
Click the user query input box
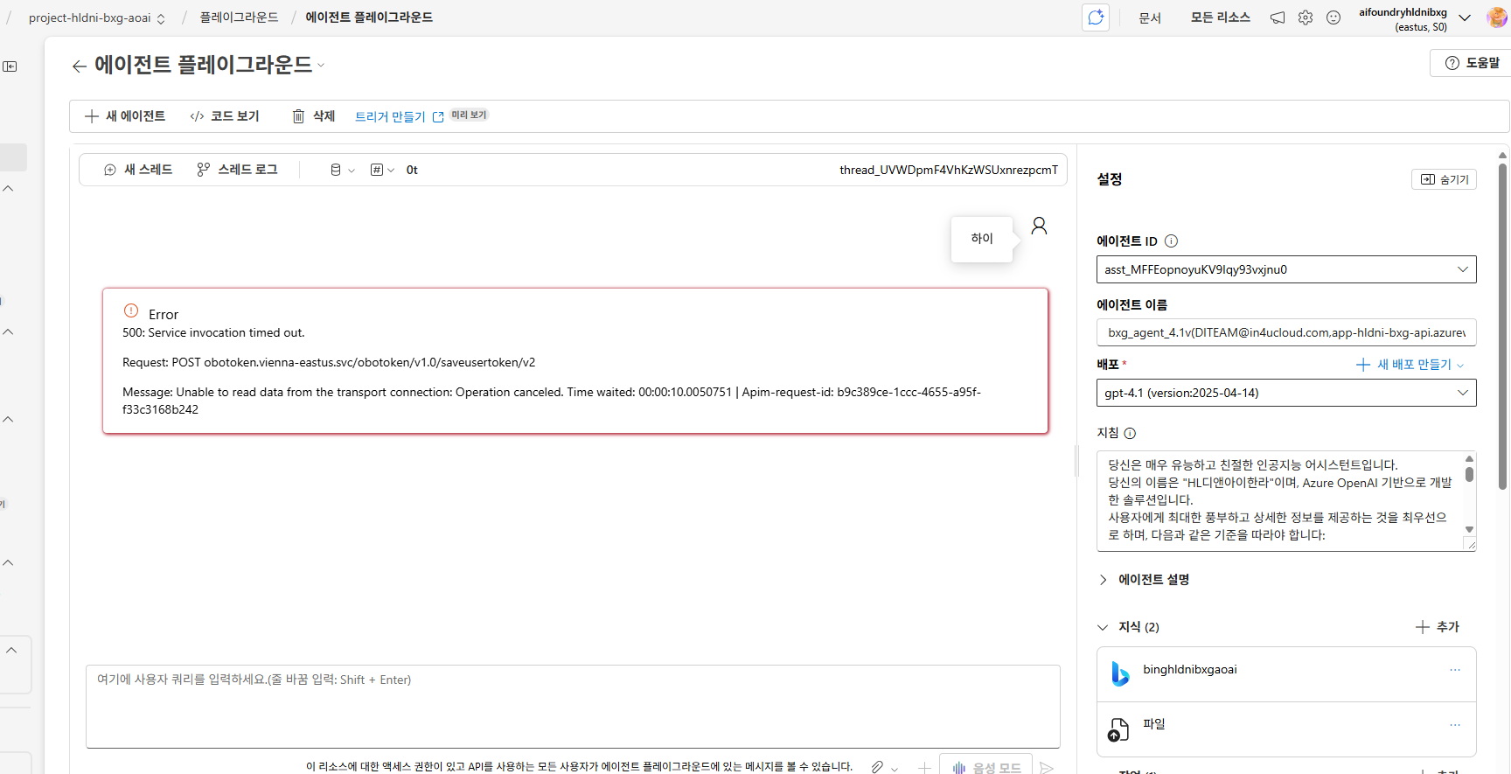573,707
